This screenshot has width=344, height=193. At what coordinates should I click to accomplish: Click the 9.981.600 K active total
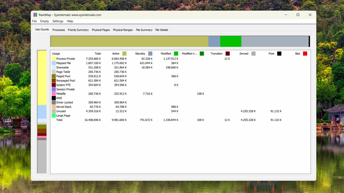click(x=119, y=120)
